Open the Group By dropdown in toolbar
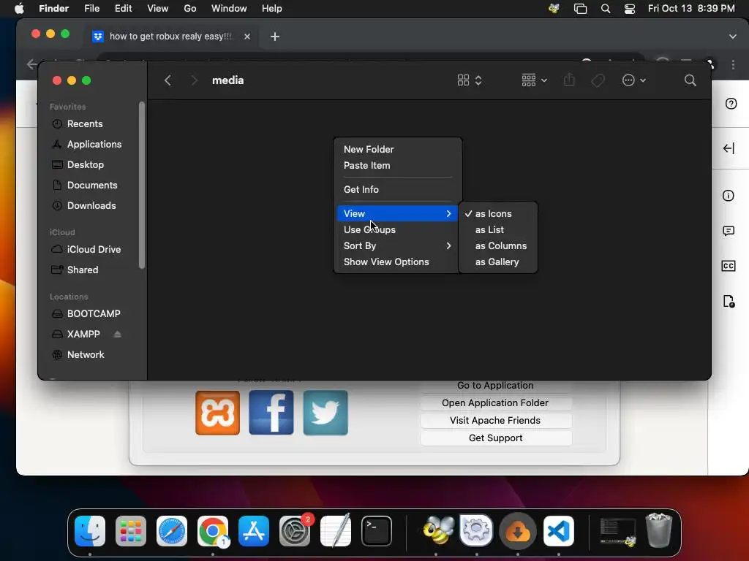The image size is (749, 561). tap(534, 80)
